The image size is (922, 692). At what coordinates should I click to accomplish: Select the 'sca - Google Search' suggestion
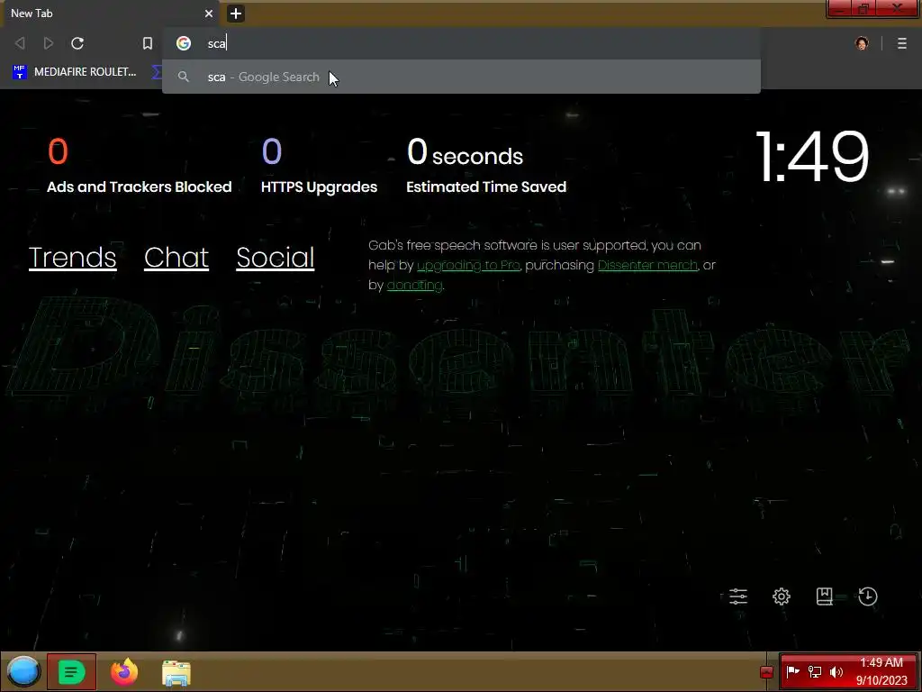[x=461, y=77]
